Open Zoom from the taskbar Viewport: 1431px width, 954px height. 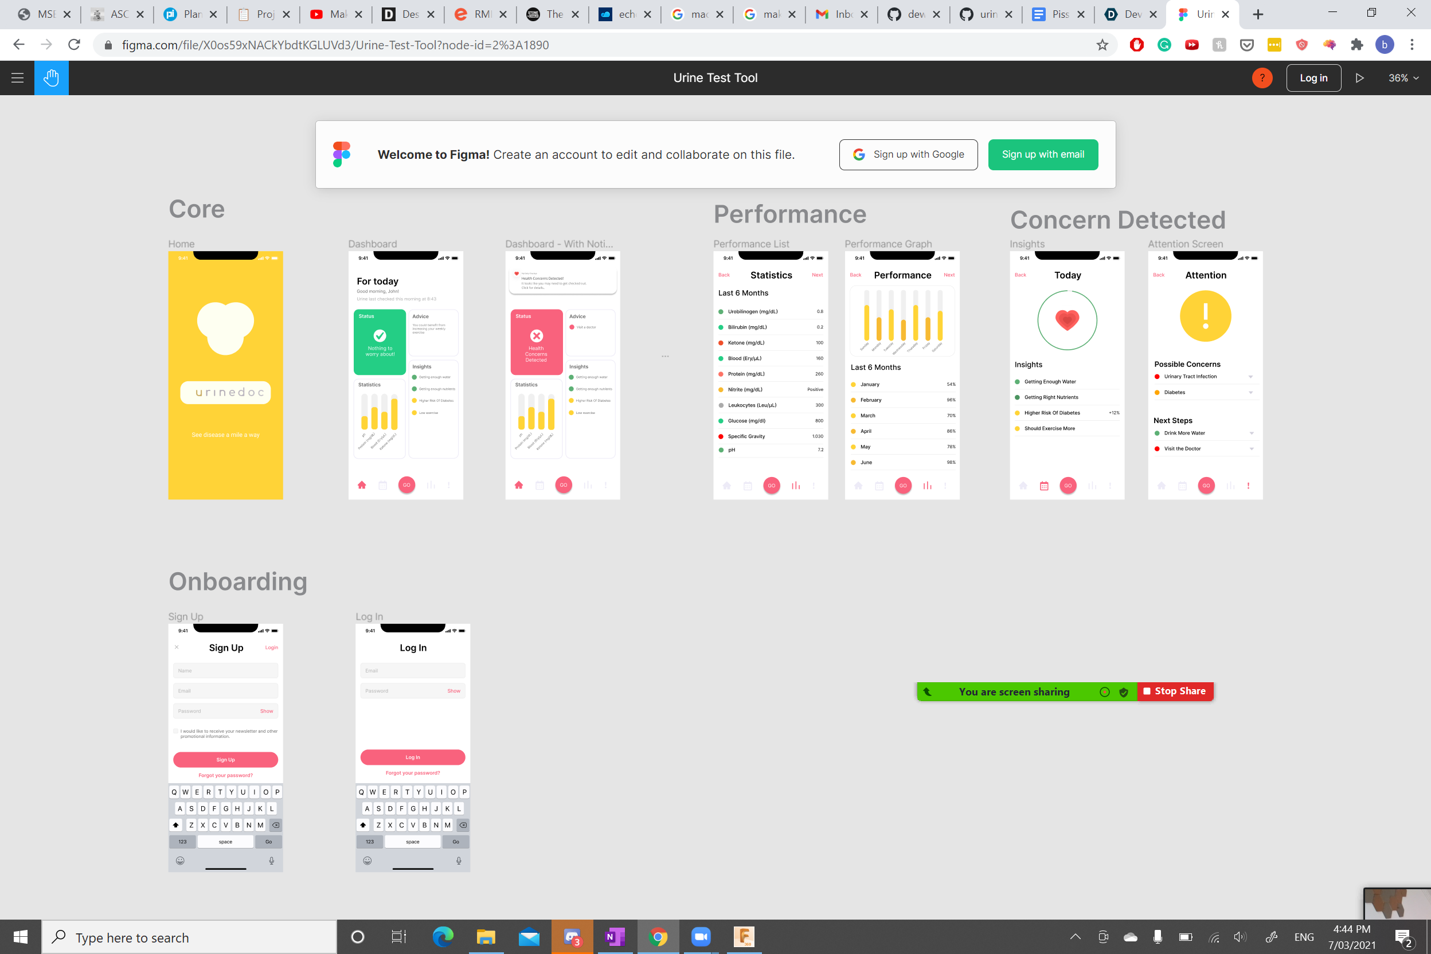pyautogui.click(x=701, y=937)
